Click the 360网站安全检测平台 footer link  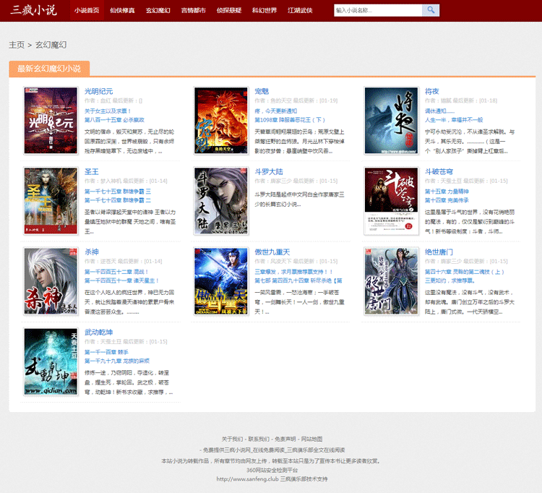point(272,470)
